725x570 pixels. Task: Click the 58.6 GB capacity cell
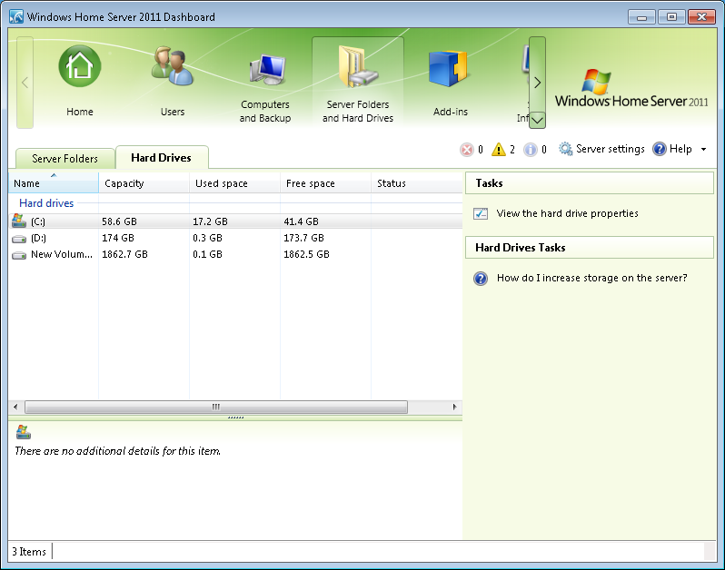coord(119,221)
